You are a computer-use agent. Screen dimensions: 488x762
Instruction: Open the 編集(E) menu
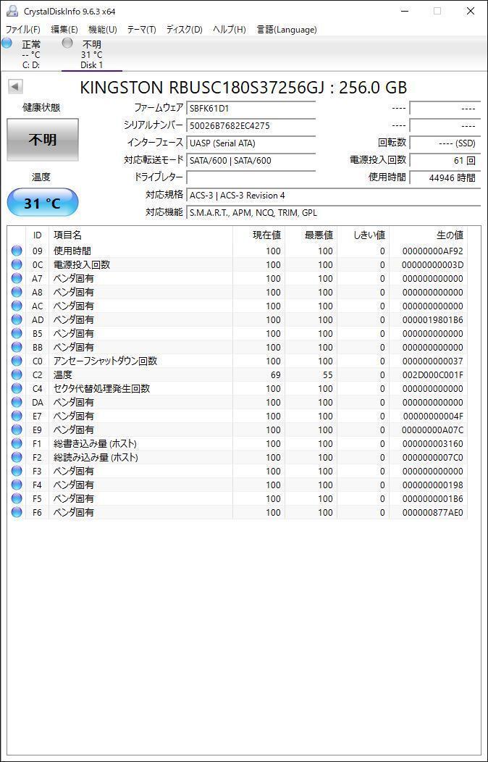(x=64, y=30)
